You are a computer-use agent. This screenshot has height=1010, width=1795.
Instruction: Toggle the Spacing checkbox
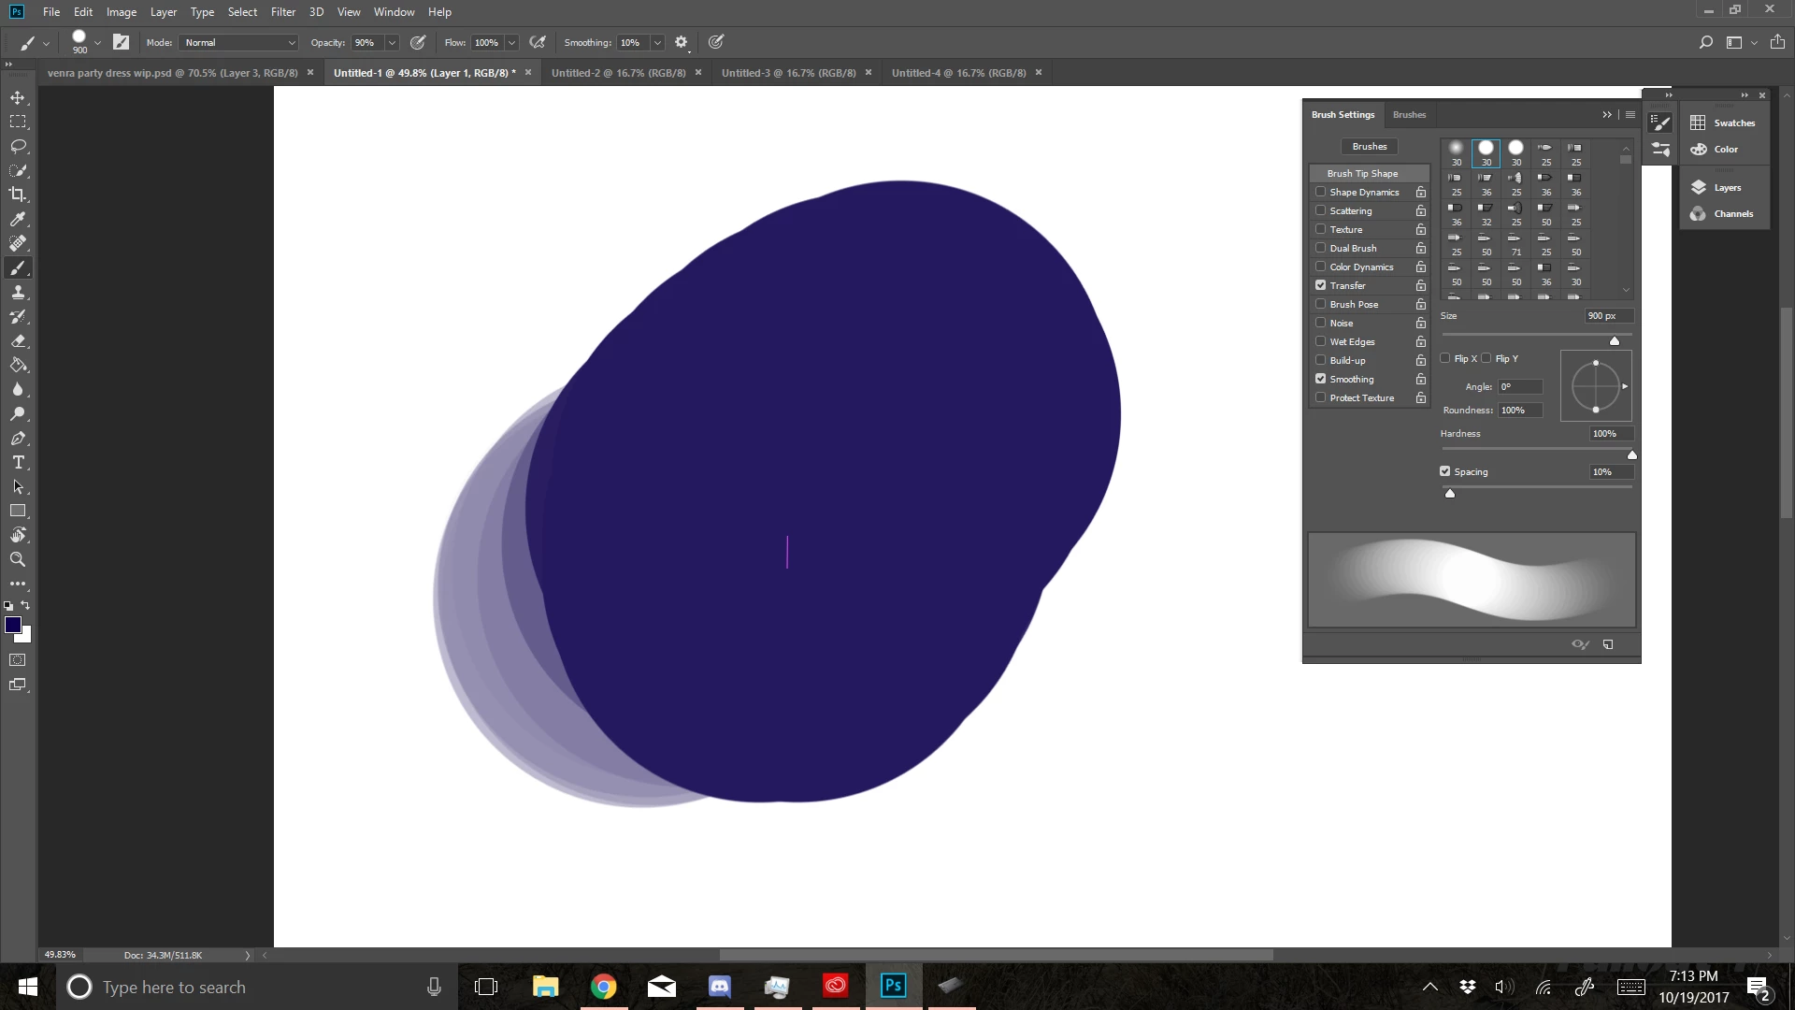[x=1444, y=471]
